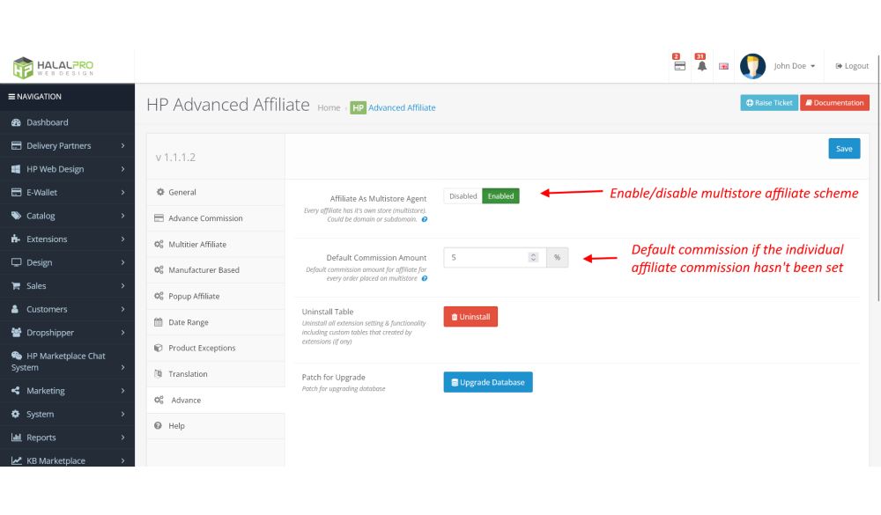Adjust the commission amount spinner arrows
Viewport: 881px width, 515px height.
click(533, 257)
